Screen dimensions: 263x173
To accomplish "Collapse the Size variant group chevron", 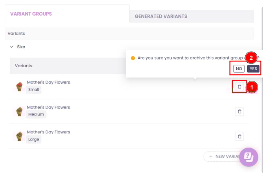I will pyautogui.click(x=12, y=47).
